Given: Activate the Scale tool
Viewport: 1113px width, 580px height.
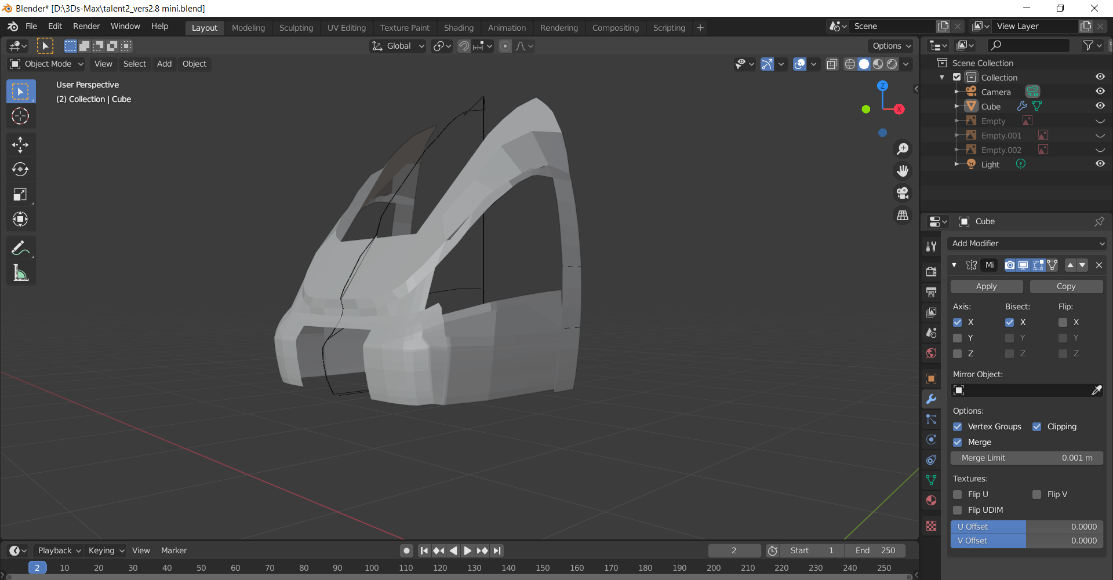Looking at the screenshot, I should tap(20, 194).
